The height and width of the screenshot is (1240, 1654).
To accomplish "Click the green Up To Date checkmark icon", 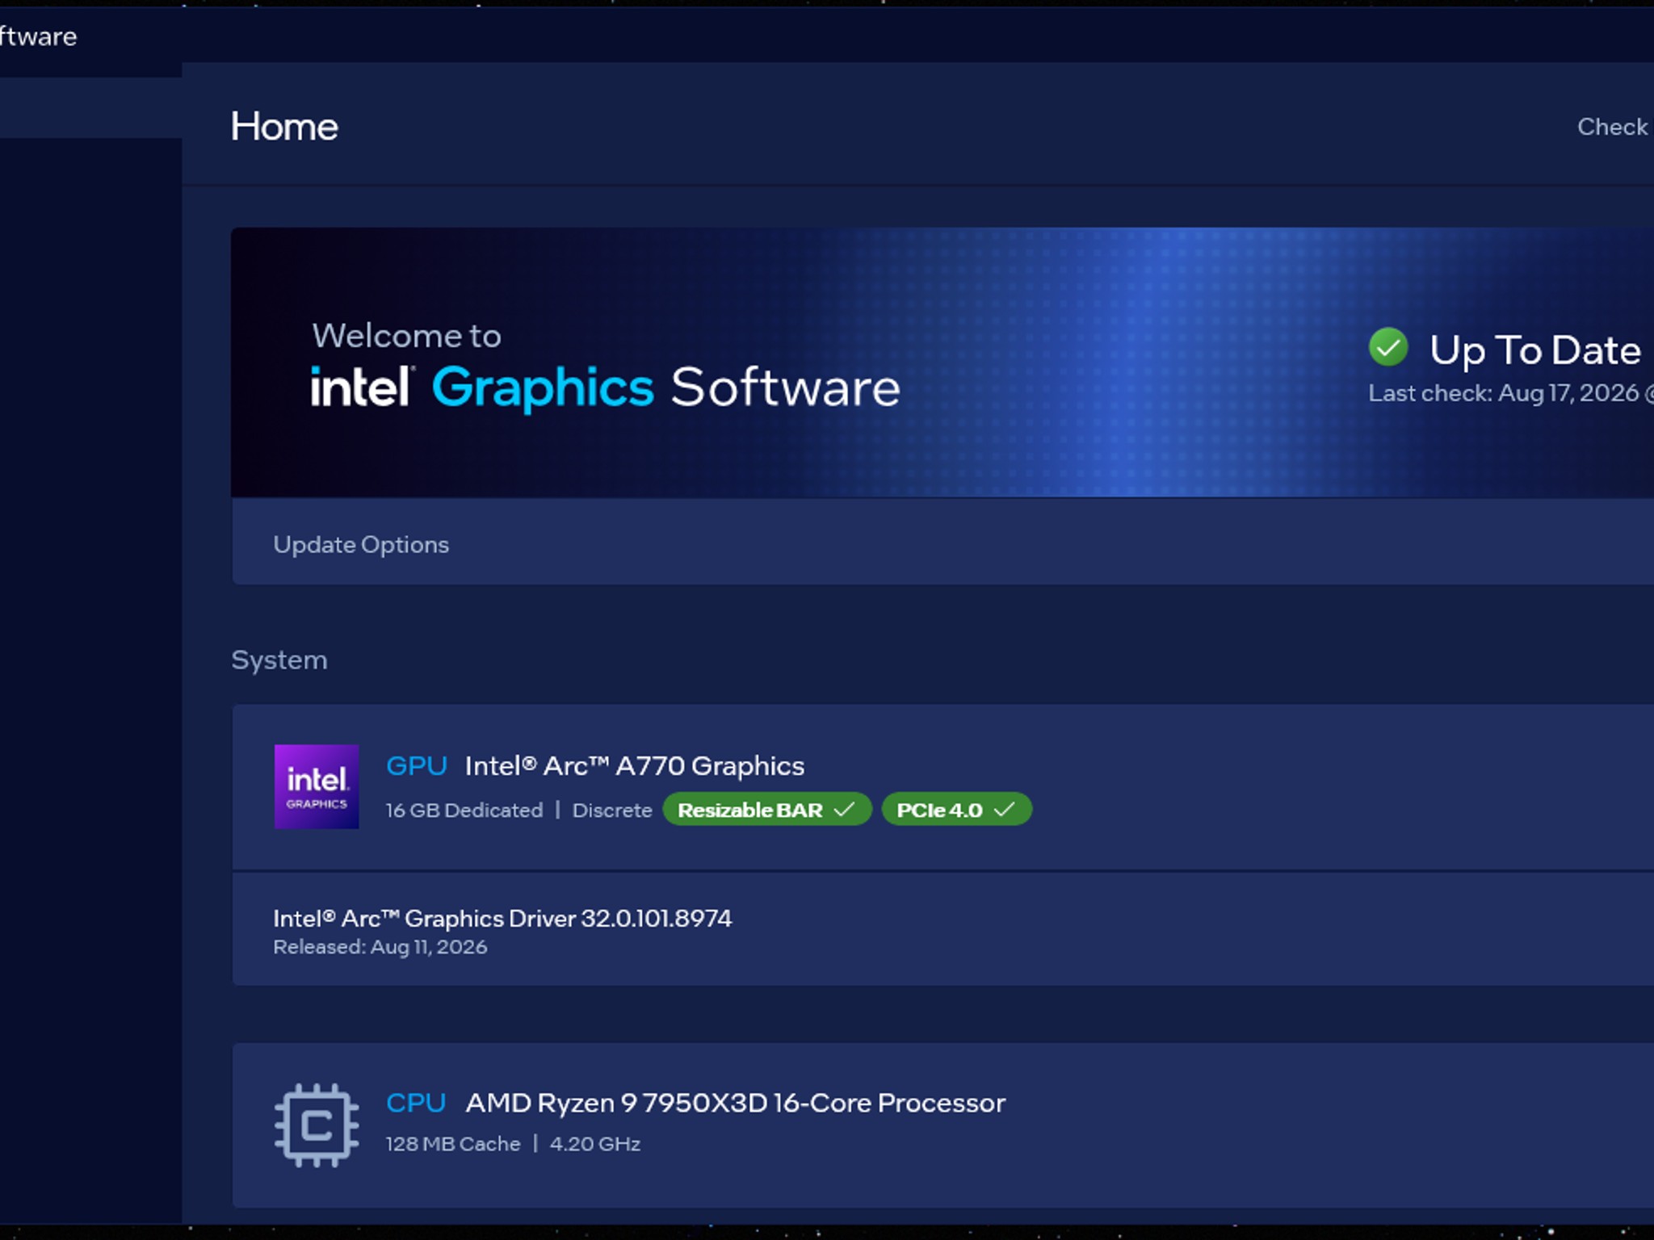I will [x=1388, y=347].
